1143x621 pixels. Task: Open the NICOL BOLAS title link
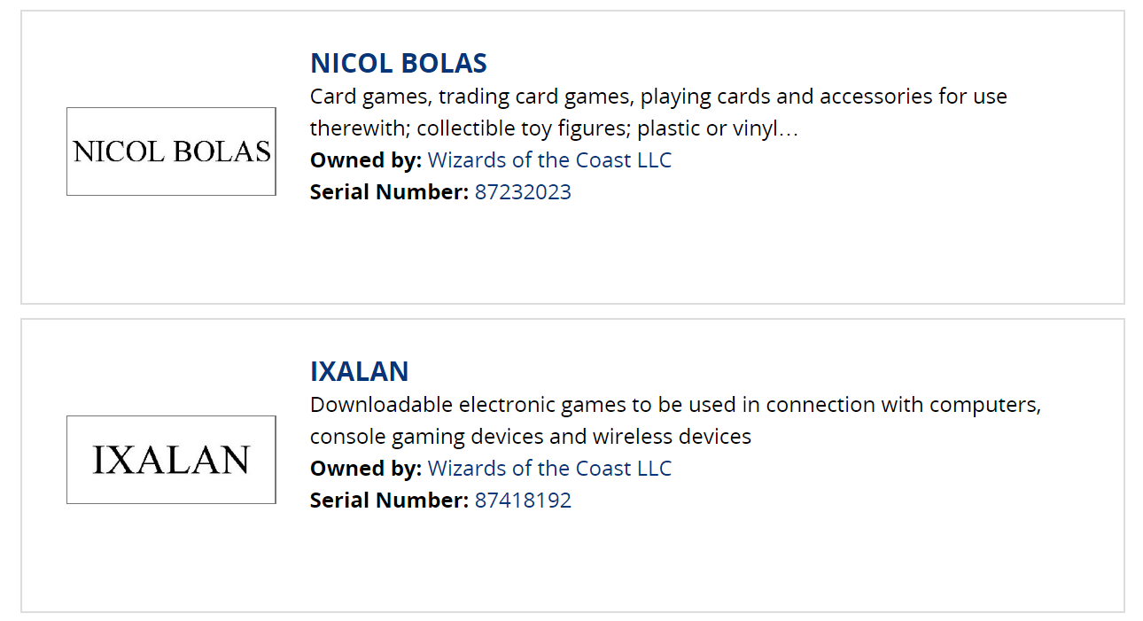coord(398,63)
